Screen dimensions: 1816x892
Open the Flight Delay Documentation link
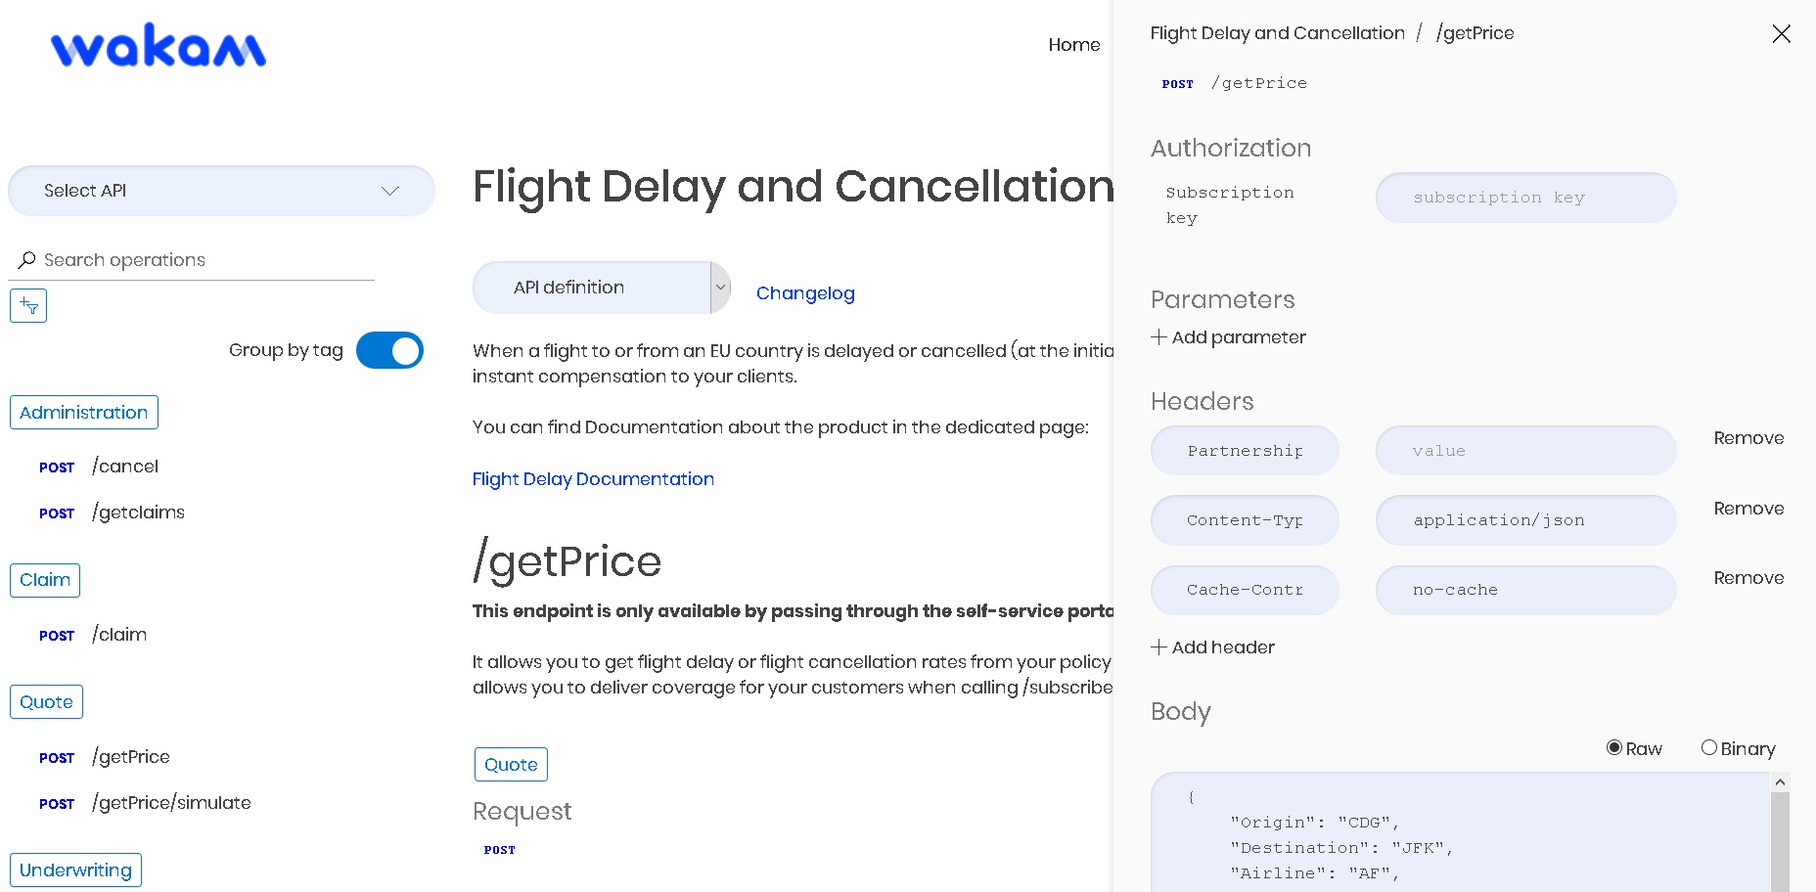pos(592,478)
